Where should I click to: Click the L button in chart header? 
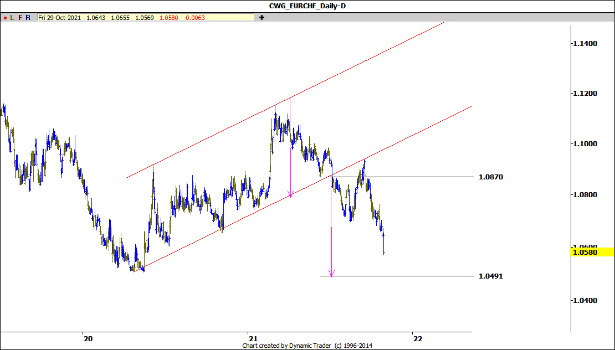click(x=12, y=18)
